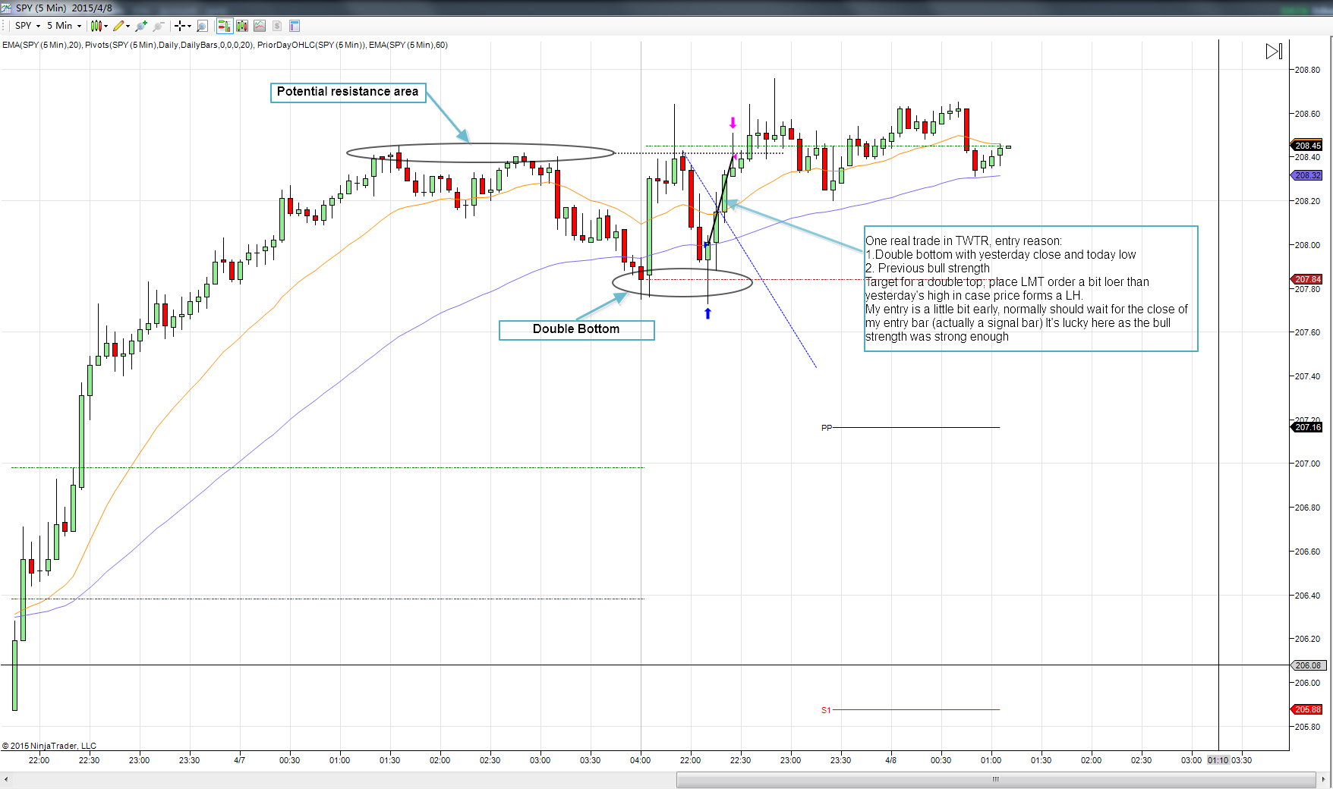
Task: Click the 208.32 EMA price marker
Action: [1307, 175]
